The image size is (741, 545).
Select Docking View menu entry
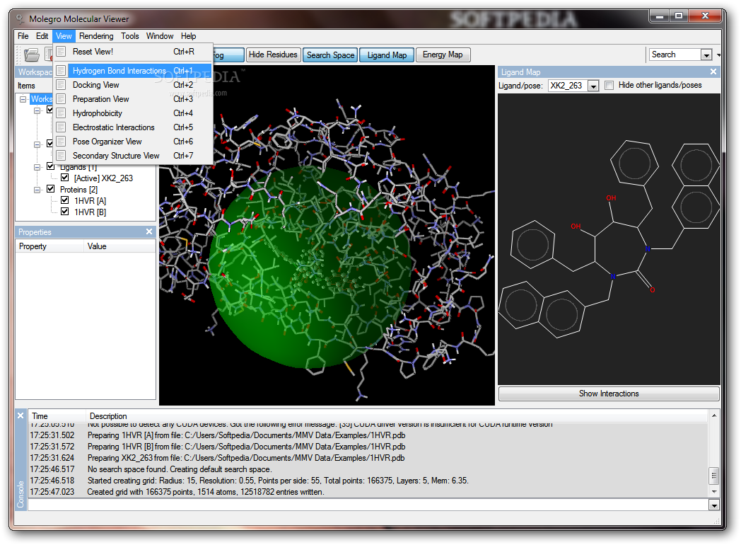point(133,85)
